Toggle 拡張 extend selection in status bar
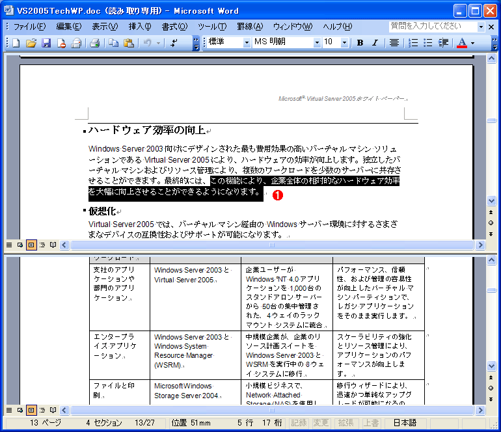Image resolution: width=501 pixels, height=432 pixels. pyautogui.click(x=345, y=423)
